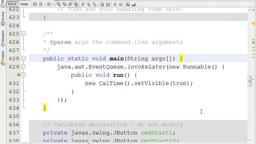
Task: Click the vertical scrollbar thumb
Action: pyautogui.click(x=250, y=81)
